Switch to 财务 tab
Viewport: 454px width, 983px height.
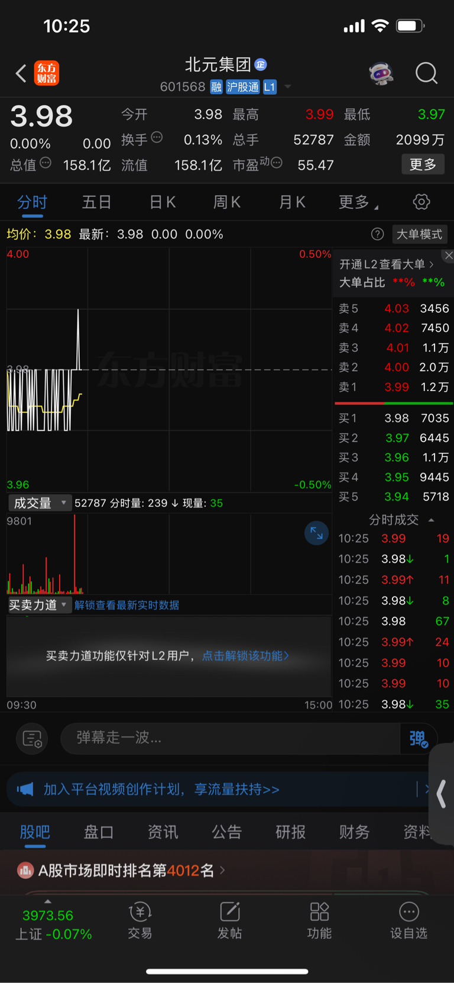[x=354, y=832]
